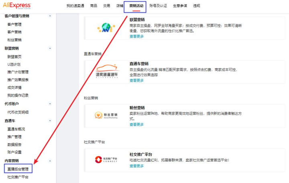Open 直通车概况 in sidebar
The image size is (289, 183).
click(x=16, y=129)
